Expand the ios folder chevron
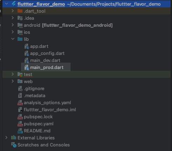Viewport: 172px width, 151px height. 13,32
